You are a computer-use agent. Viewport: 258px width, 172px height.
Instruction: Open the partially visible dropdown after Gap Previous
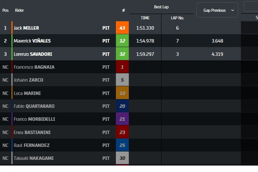(251, 6)
